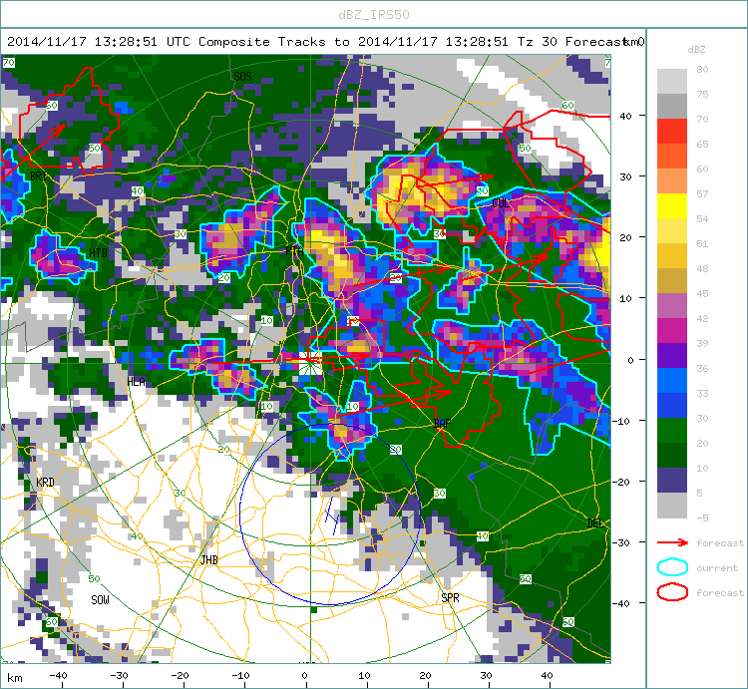Pick the indigo 5-10 dBZ color band

coord(671,480)
